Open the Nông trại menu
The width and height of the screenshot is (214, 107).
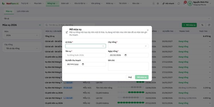(x=53, y=3)
